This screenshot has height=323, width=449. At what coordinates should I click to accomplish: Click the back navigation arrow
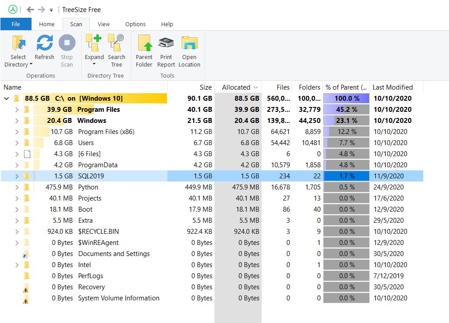coord(30,10)
